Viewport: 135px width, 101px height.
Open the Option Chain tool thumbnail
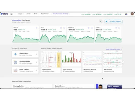click(51, 59)
